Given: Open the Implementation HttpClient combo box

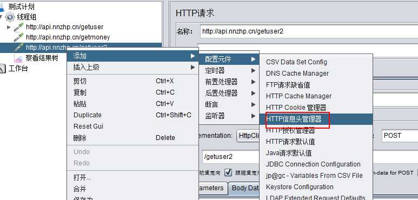Looking at the screenshot, I should pyautogui.click(x=248, y=136).
